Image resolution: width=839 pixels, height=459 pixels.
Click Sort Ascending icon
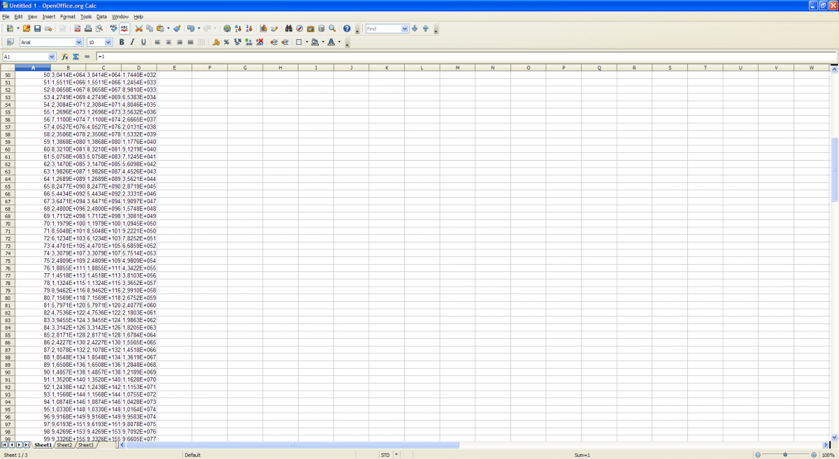click(238, 29)
